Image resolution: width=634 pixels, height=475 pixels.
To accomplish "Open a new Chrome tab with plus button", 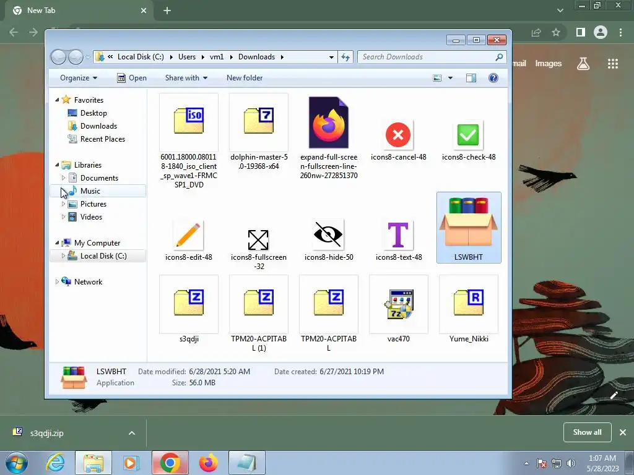I will coord(167,11).
